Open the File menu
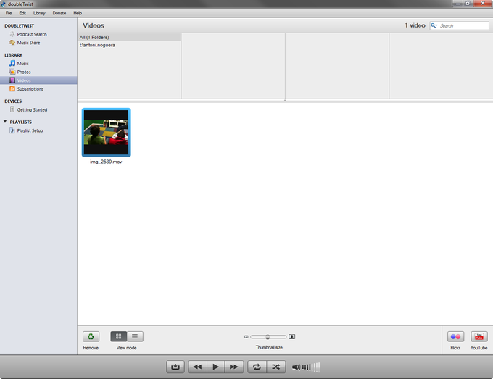This screenshot has width=493, height=379. tap(9, 13)
